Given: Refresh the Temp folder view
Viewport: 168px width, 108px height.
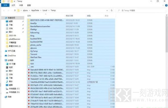Looking at the screenshot, I should point(112,10).
